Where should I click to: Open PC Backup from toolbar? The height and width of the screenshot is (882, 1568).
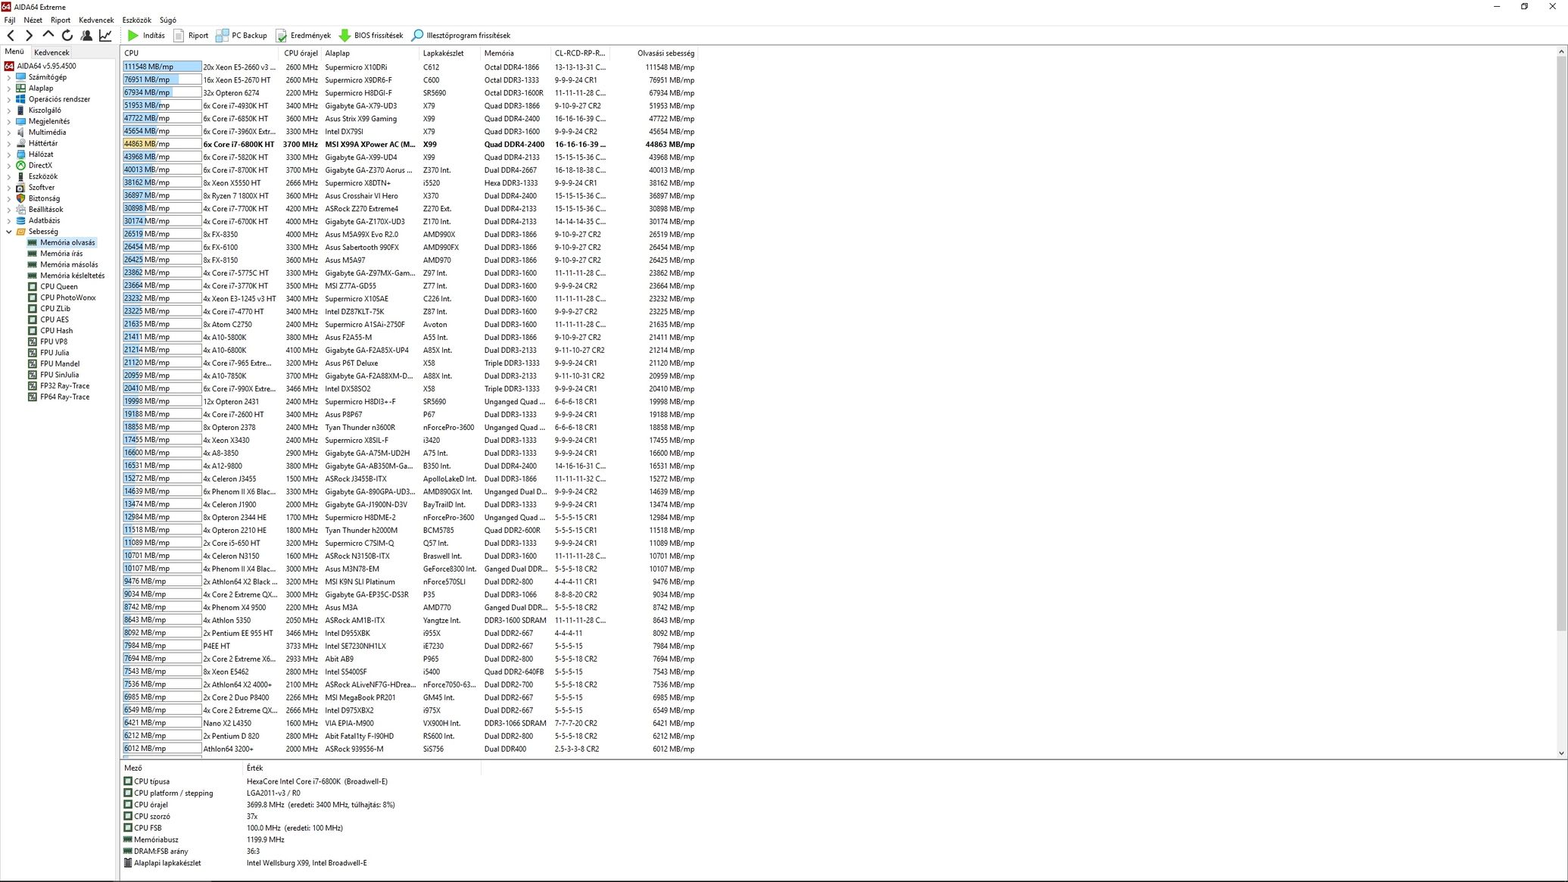(242, 36)
